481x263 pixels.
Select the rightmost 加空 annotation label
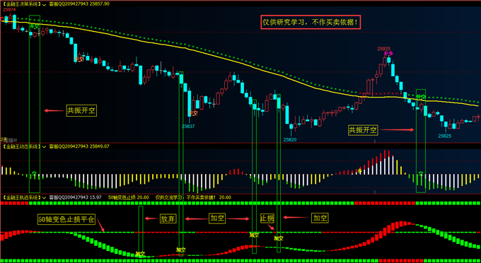coord(320,218)
